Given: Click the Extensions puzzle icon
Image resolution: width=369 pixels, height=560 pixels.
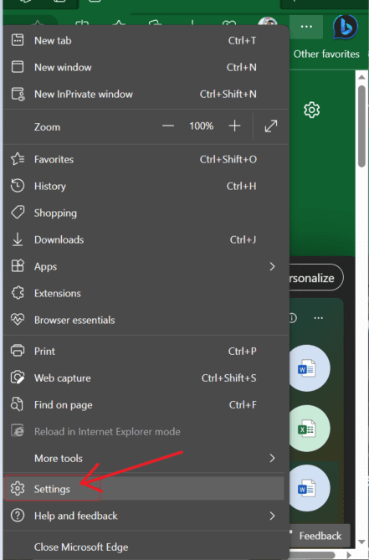Looking at the screenshot, I should click(18, 293).
